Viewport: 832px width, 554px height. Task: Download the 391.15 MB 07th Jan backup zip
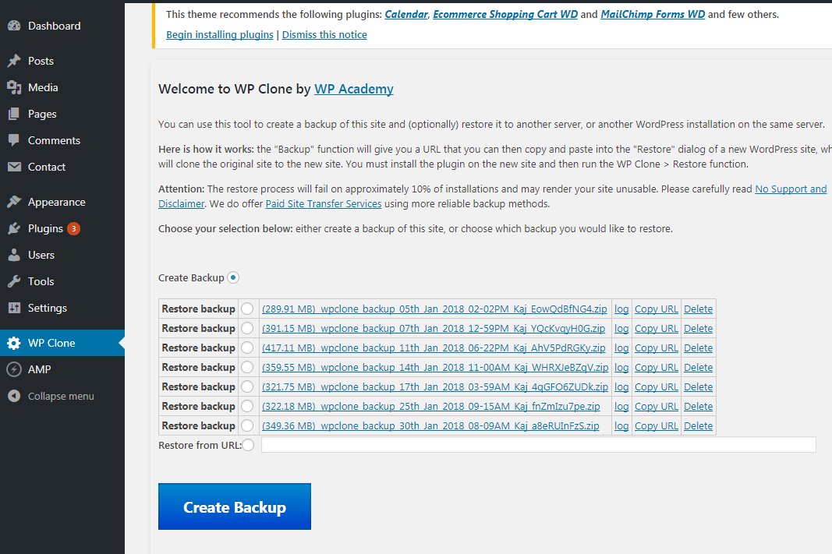click(434, 328)
